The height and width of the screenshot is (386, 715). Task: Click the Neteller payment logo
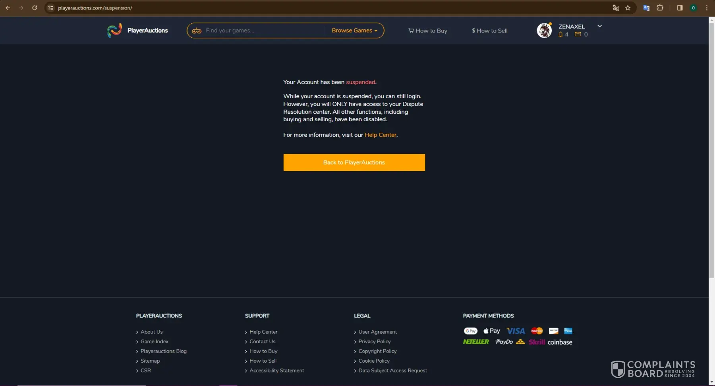point(476,342)
